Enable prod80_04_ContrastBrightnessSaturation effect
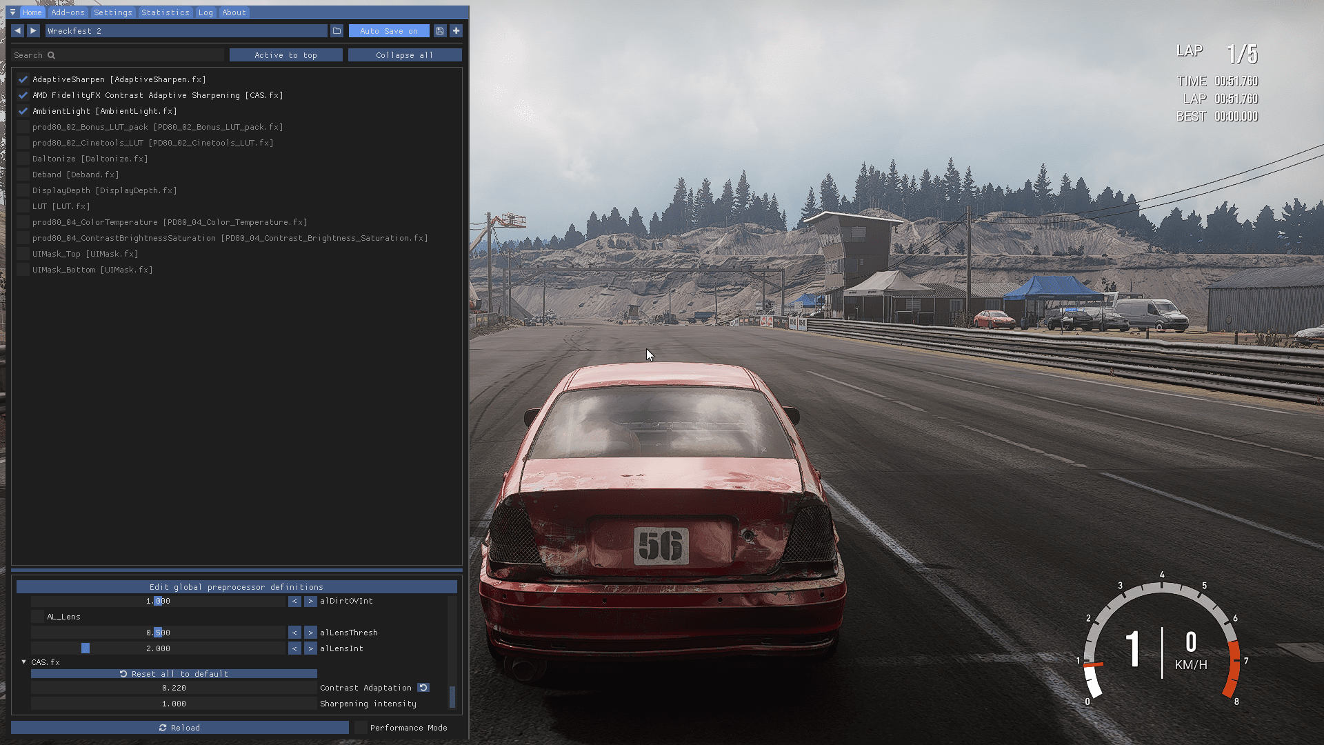 tap(23, 238)
